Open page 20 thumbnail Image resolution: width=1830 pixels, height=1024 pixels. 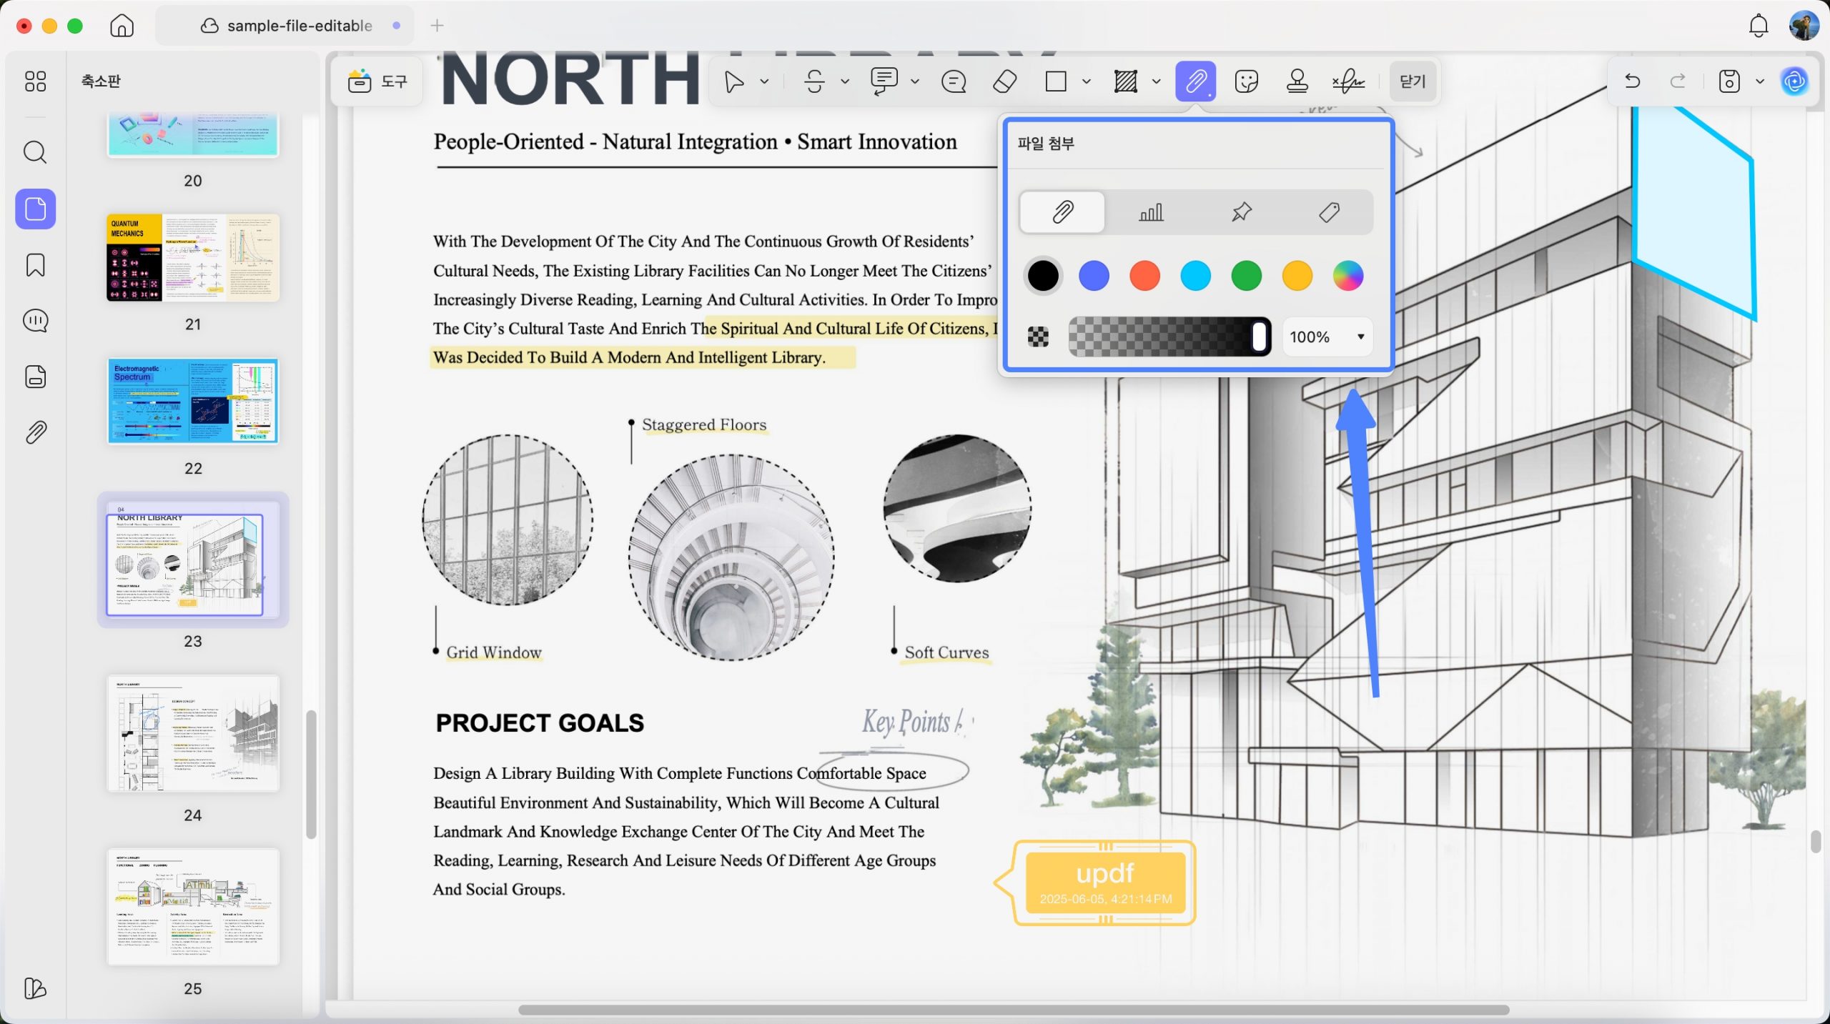(193, 134)
